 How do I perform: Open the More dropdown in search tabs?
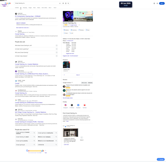click(x=50, y=8)
